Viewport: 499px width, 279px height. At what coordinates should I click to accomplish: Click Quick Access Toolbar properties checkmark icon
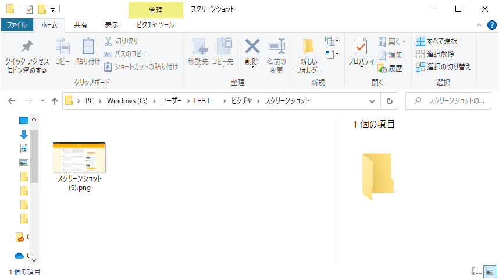pos(29,9)
